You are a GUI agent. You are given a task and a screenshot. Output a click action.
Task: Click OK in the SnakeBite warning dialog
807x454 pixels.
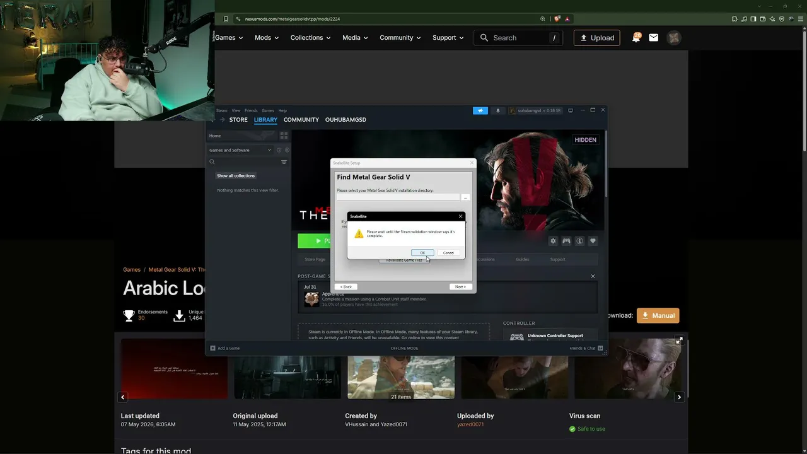click(422, 253)
